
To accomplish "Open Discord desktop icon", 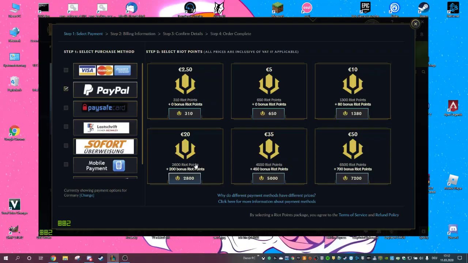I will 453,232.
